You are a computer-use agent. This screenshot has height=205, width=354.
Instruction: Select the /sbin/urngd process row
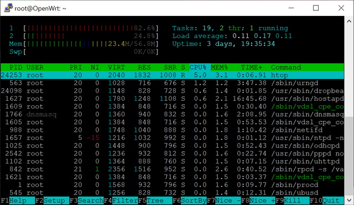click(x=172, y=83)
